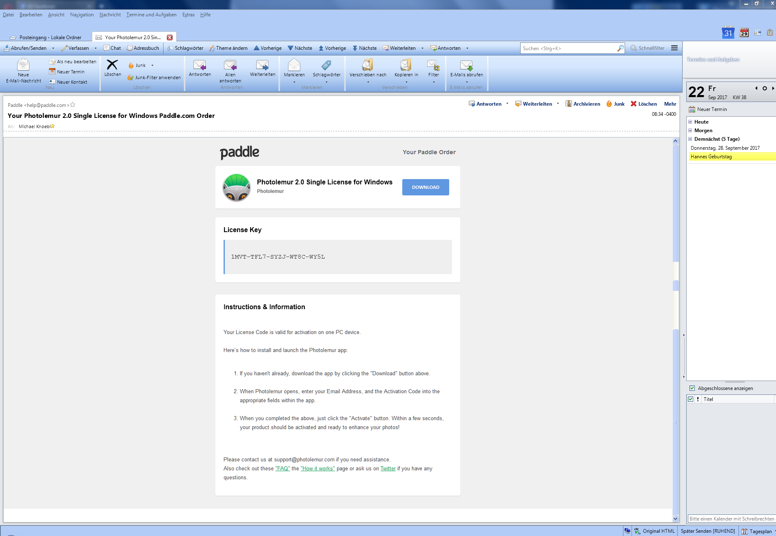Click Photolemur app icon thumbnail
776x536 pixels.
click(236, 188)
